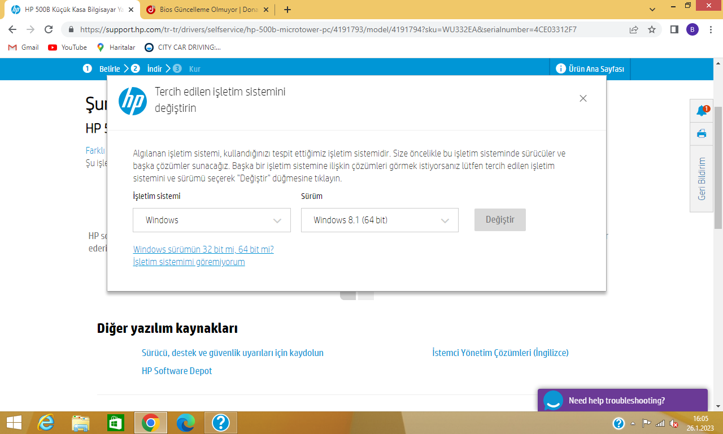Open 'Windows sürümün 32 bit mi, 64 bit mi?' link
Viewport: 723px width, 434px height.
[x=203, y=249]
